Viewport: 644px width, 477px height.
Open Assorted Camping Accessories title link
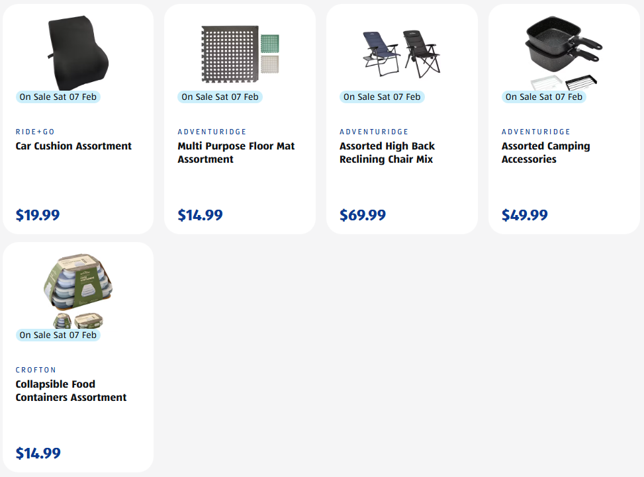click(x=545, y=153)
